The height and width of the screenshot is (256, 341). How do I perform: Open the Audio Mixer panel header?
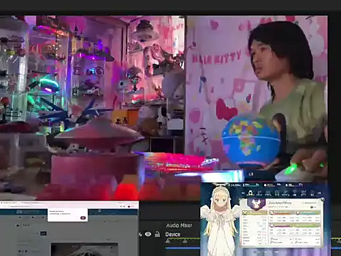179,225
